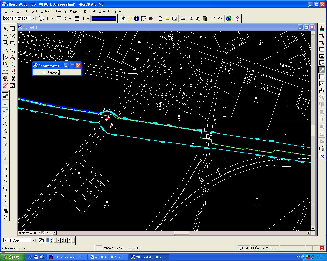Open the Level Manager layers icon
Image resolution: width=327 pixels, height=261 pixels.
[x=130, y=19]
